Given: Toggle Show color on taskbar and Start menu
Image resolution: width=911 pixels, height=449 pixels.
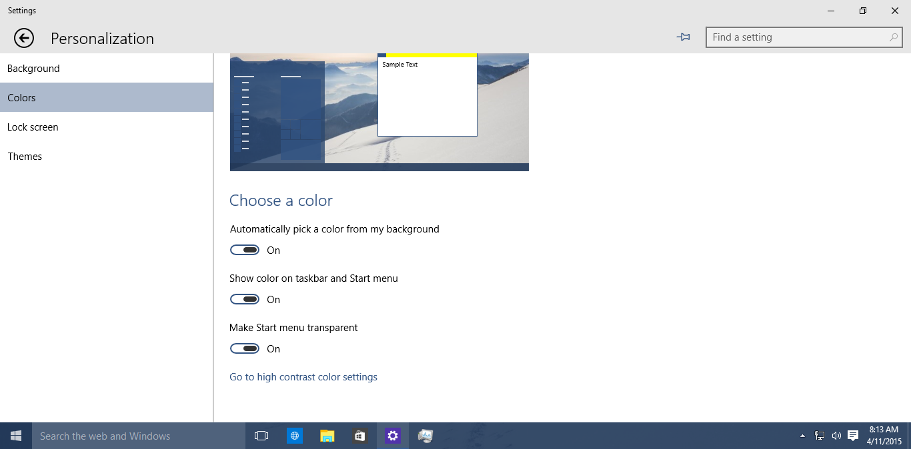Looking at the screenshot, I should 245,299.
